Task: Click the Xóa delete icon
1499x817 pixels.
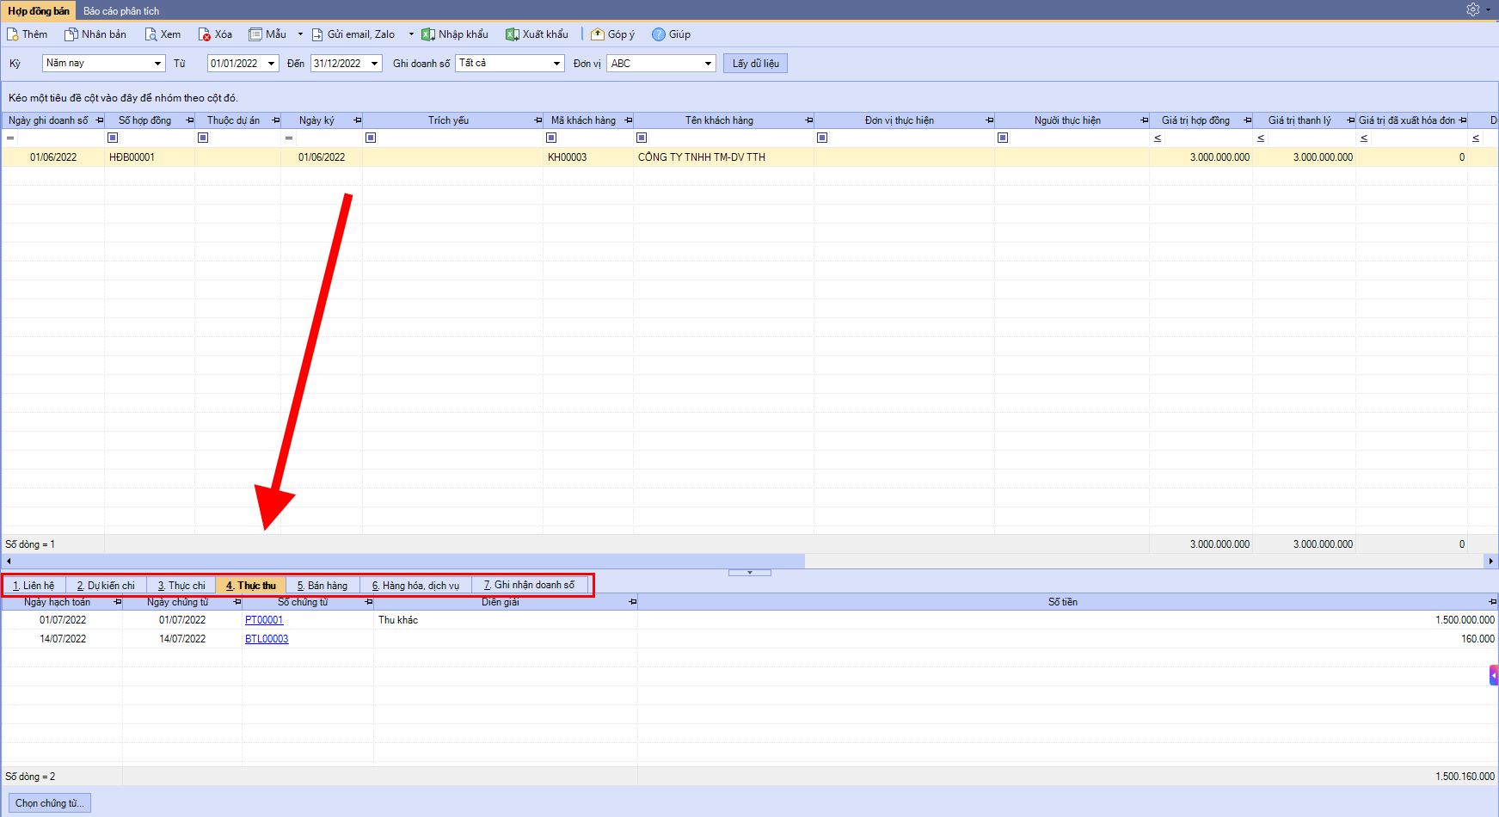Action: click(x=205, y=34)
